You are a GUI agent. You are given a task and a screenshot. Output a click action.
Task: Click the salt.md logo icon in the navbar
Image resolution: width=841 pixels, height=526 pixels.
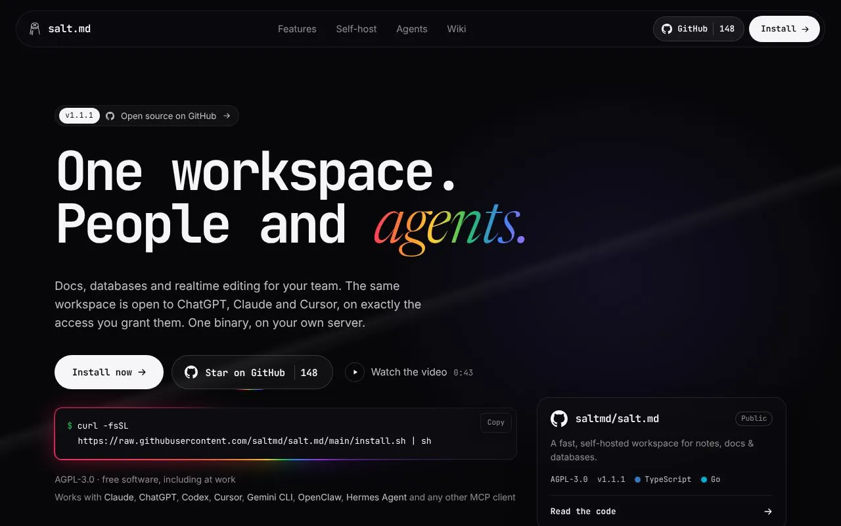[35, 29]
